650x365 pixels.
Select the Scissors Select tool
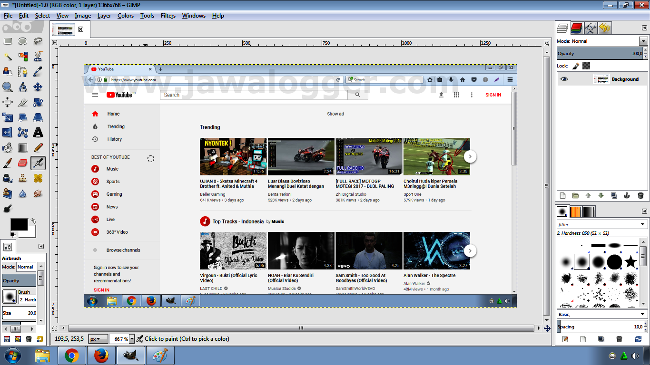38,57
